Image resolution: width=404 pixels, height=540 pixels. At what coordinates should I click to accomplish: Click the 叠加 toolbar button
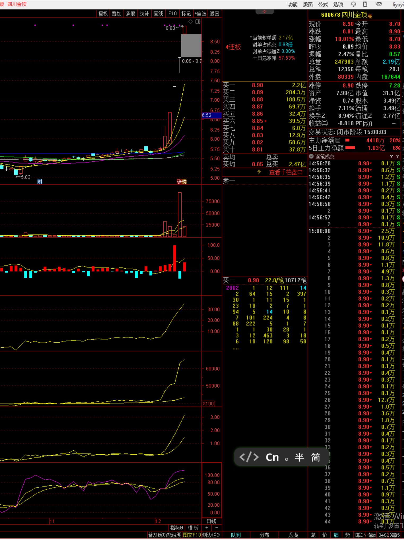pos(117,14)
